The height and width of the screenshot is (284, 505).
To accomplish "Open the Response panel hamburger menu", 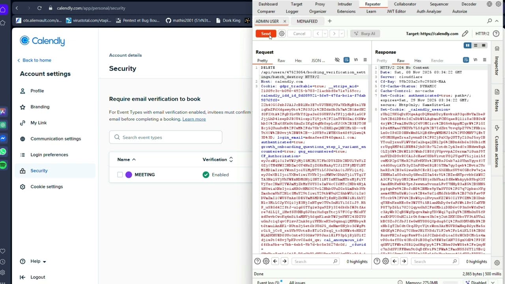I will pos(484,60).
